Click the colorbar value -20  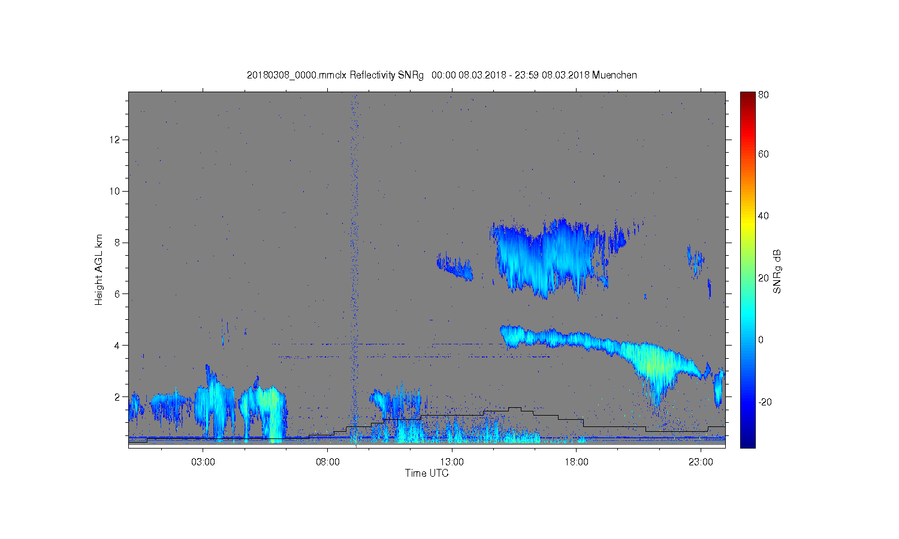point(765,402)
